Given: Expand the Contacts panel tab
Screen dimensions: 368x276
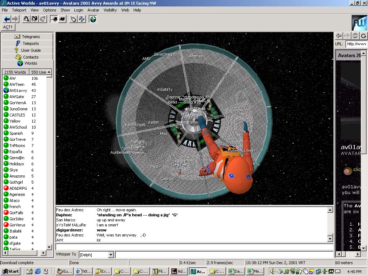Looking at the screenshot, I should (x=27, y=57).
